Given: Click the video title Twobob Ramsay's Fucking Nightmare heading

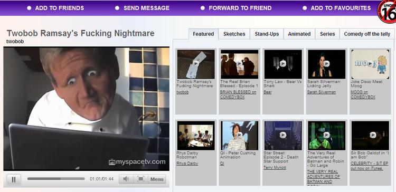Looking at the screenshot, I should point(80,33).
